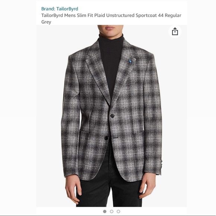
Task: Click the 44 Regular size text
Action: (x=169, y=15)
